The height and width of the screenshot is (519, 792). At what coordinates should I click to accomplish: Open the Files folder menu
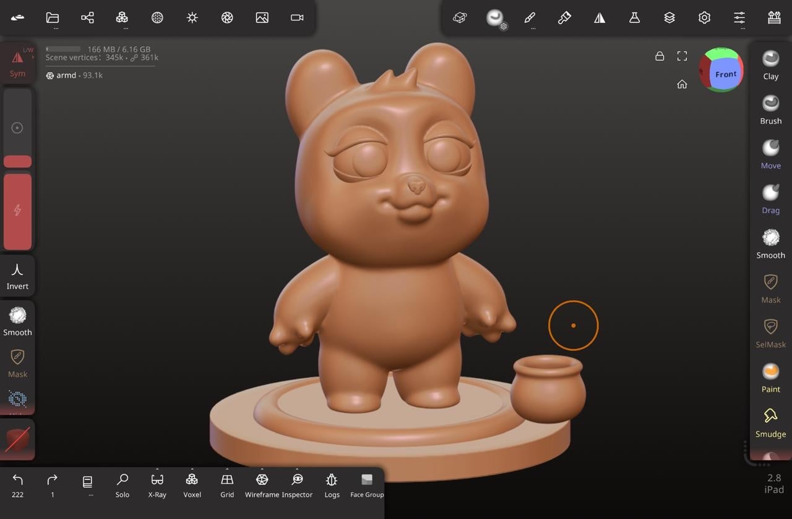53,18
